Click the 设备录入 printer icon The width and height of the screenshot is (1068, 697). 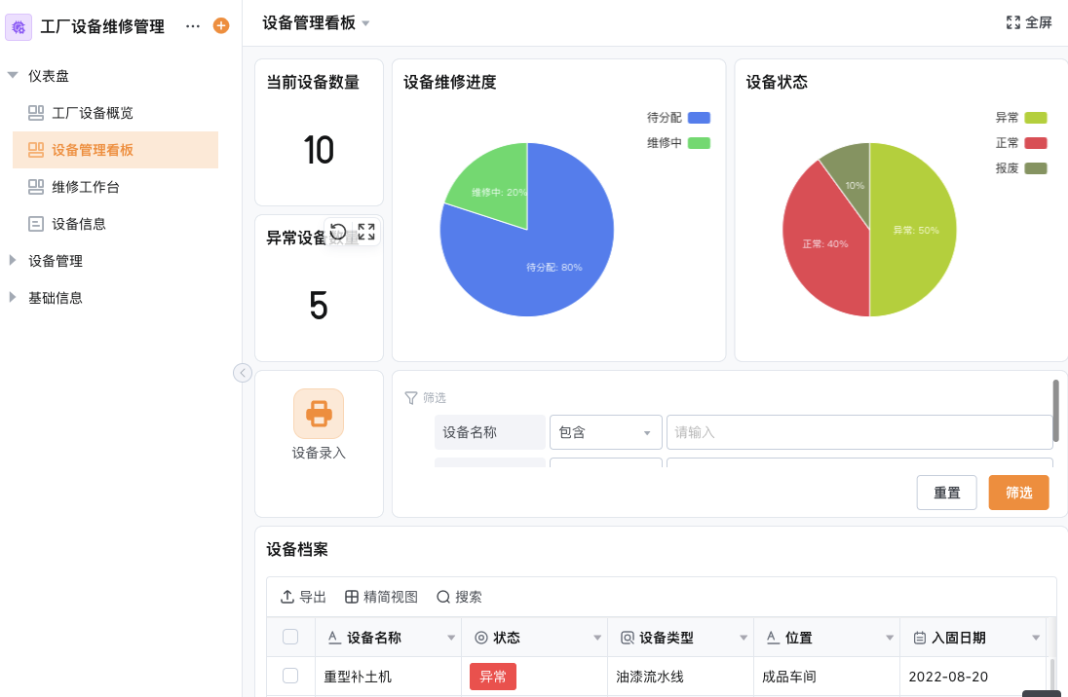pos(319,414)
